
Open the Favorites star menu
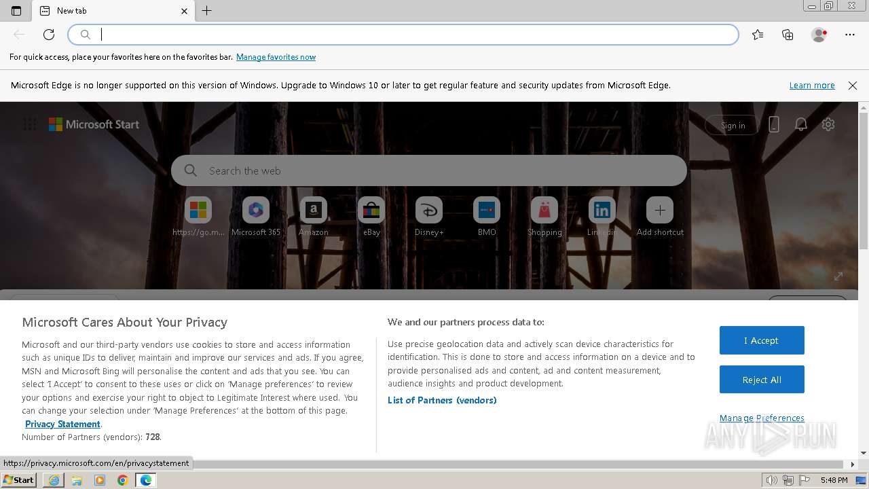tap(758, 35)
